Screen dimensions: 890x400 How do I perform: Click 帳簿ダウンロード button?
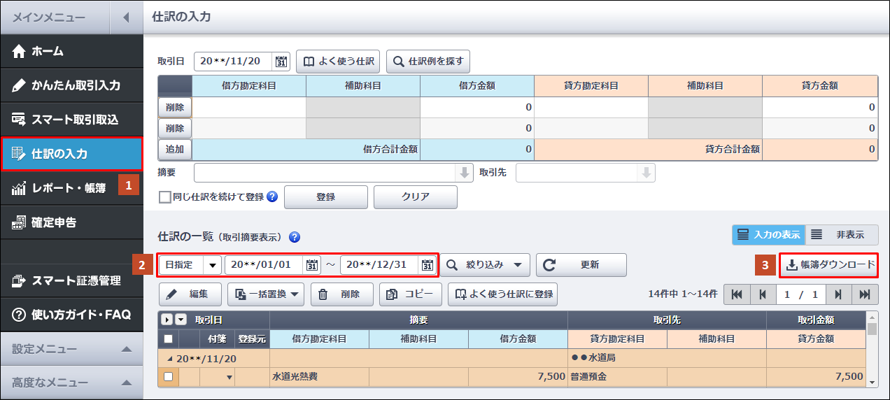pos(828,265)
